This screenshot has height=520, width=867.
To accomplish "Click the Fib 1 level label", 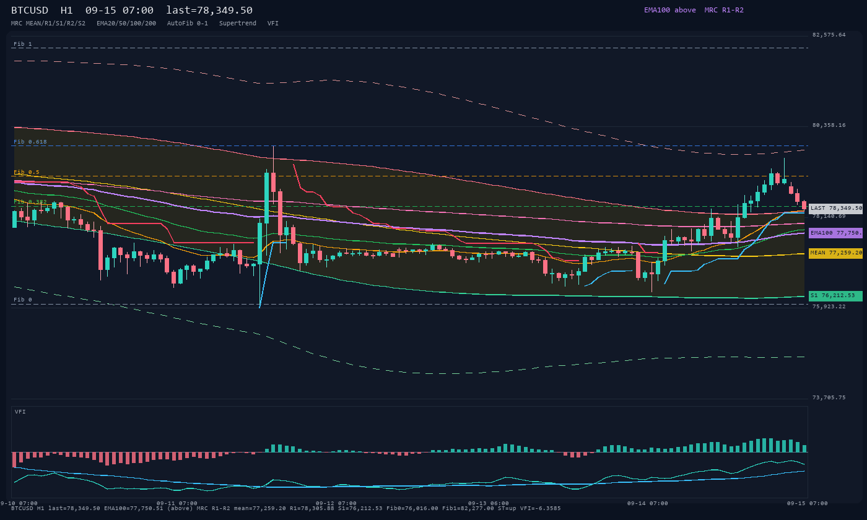I will (23, 44).
